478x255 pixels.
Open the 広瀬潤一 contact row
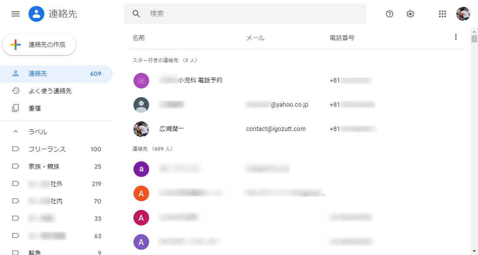coord(172,129)
